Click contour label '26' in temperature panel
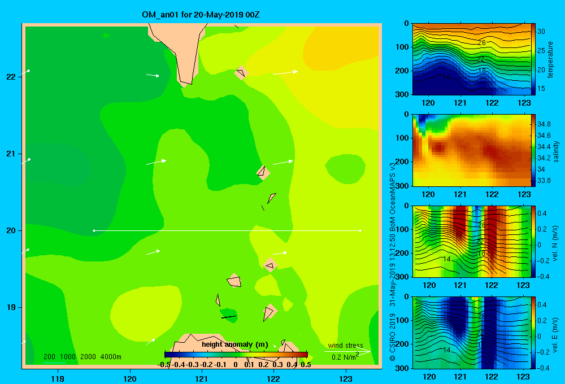This screenshot has height=384, width=565. [482, 42]
